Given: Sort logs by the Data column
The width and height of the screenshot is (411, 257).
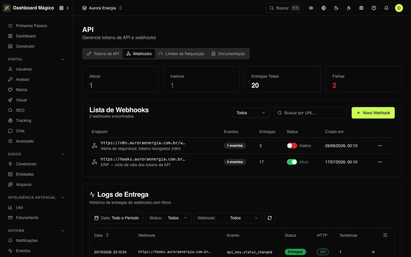Looking at the screenshot, I should [101, 235].
